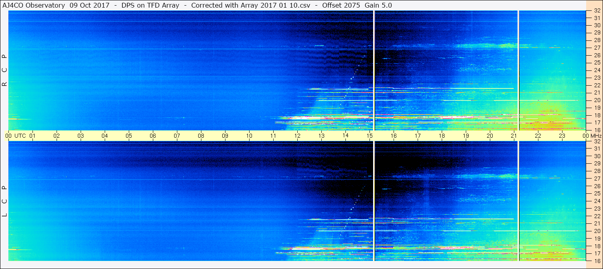
Task: Click the 27 MHz tick on LCP scale
Action: click(597, 179)
